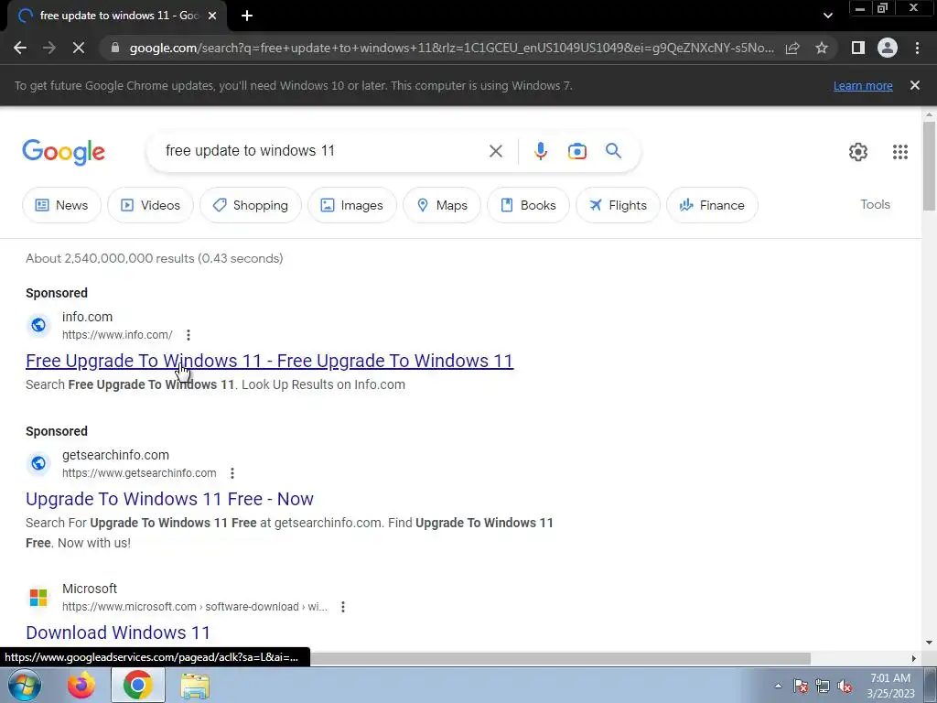View site information via the lock icon
Image resolution: width=937 pixels, height=703 pixels.
(115, 48)
